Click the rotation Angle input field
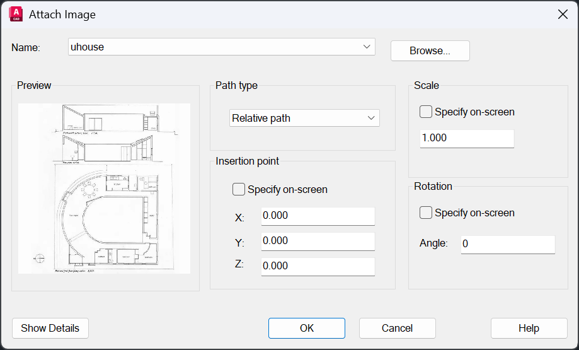 coord(507,244)
